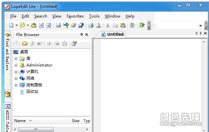Click the green indent icon in the toolbar
The height and width of the screenshot is (132, 209).
[x=142, y=25]
